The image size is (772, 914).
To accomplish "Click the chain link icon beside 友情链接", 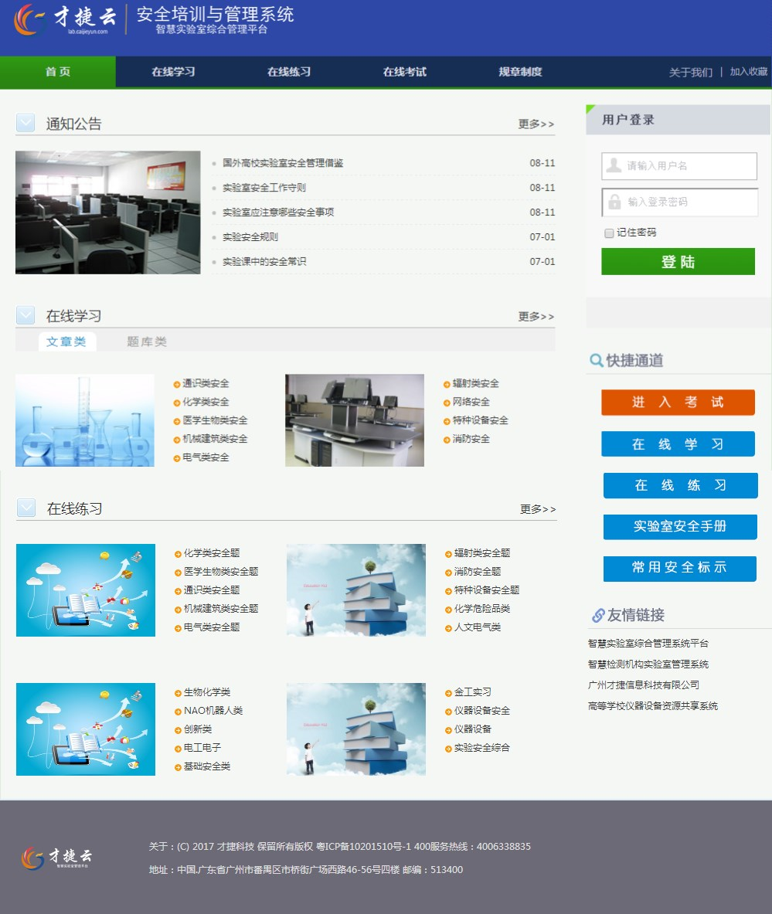I will tap(597, 615).
